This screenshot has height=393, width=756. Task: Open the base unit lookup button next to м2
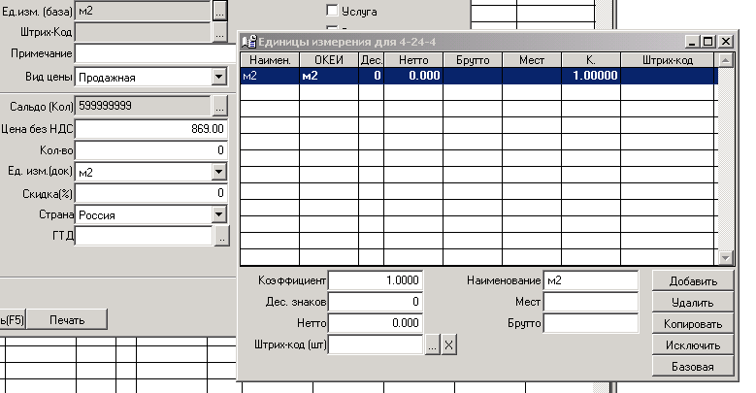[x=220, y=11]
